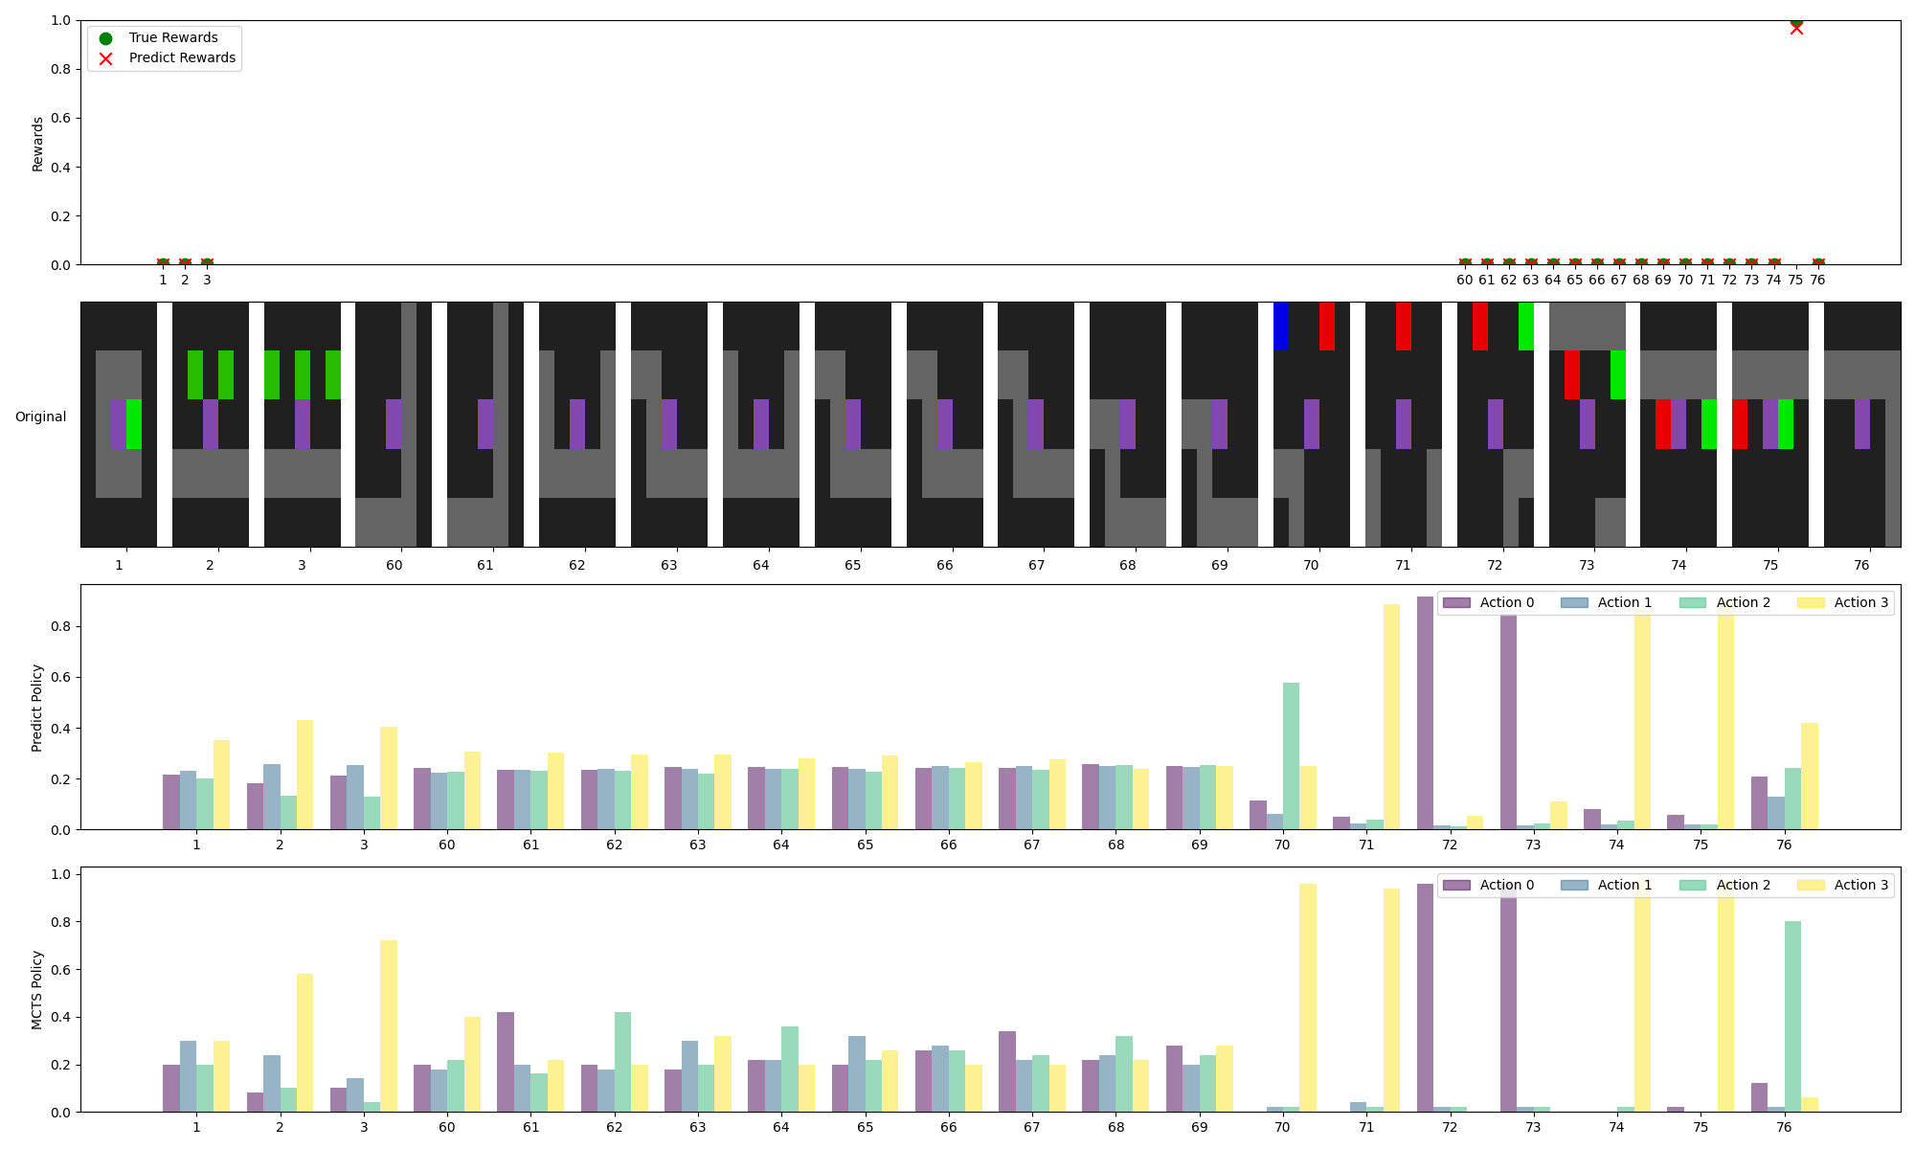
Task: Click the Predict Rewards red X legend marker
Action: [105, 58]
